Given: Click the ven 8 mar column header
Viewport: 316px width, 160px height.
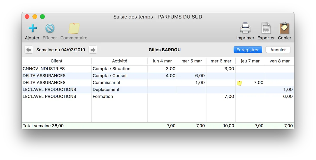Looking at the screenshot, I should tap(279, 61).
